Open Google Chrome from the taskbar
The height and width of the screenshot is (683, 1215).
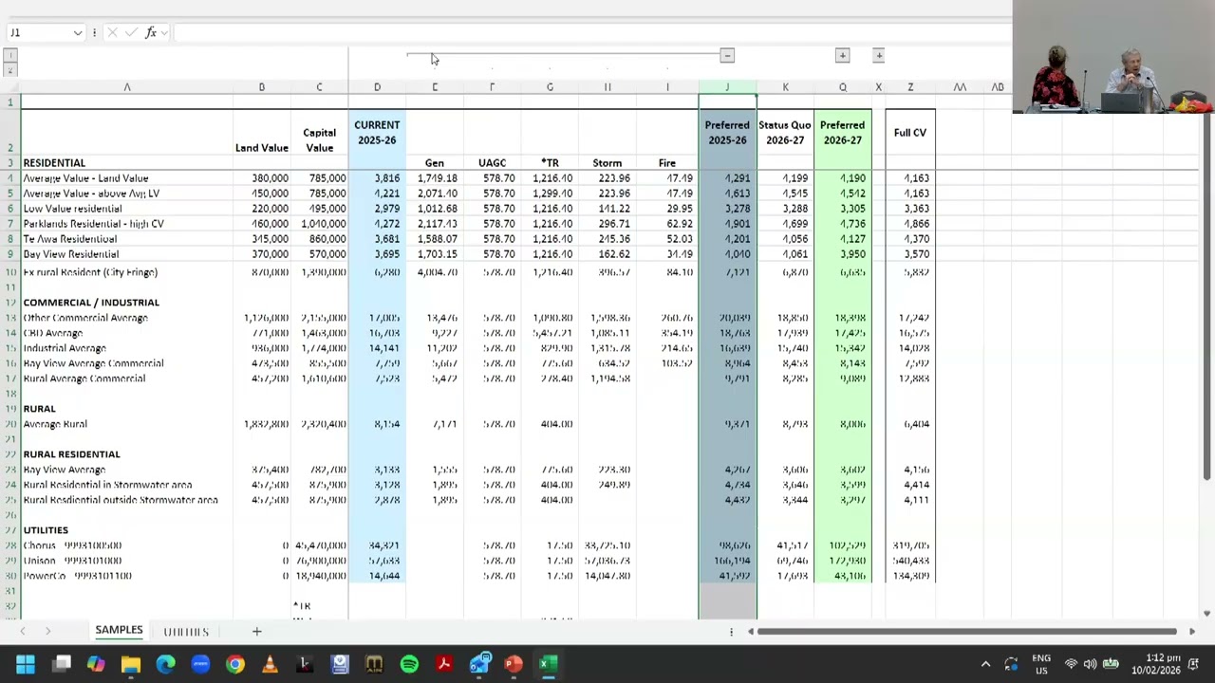pos(234,664)
